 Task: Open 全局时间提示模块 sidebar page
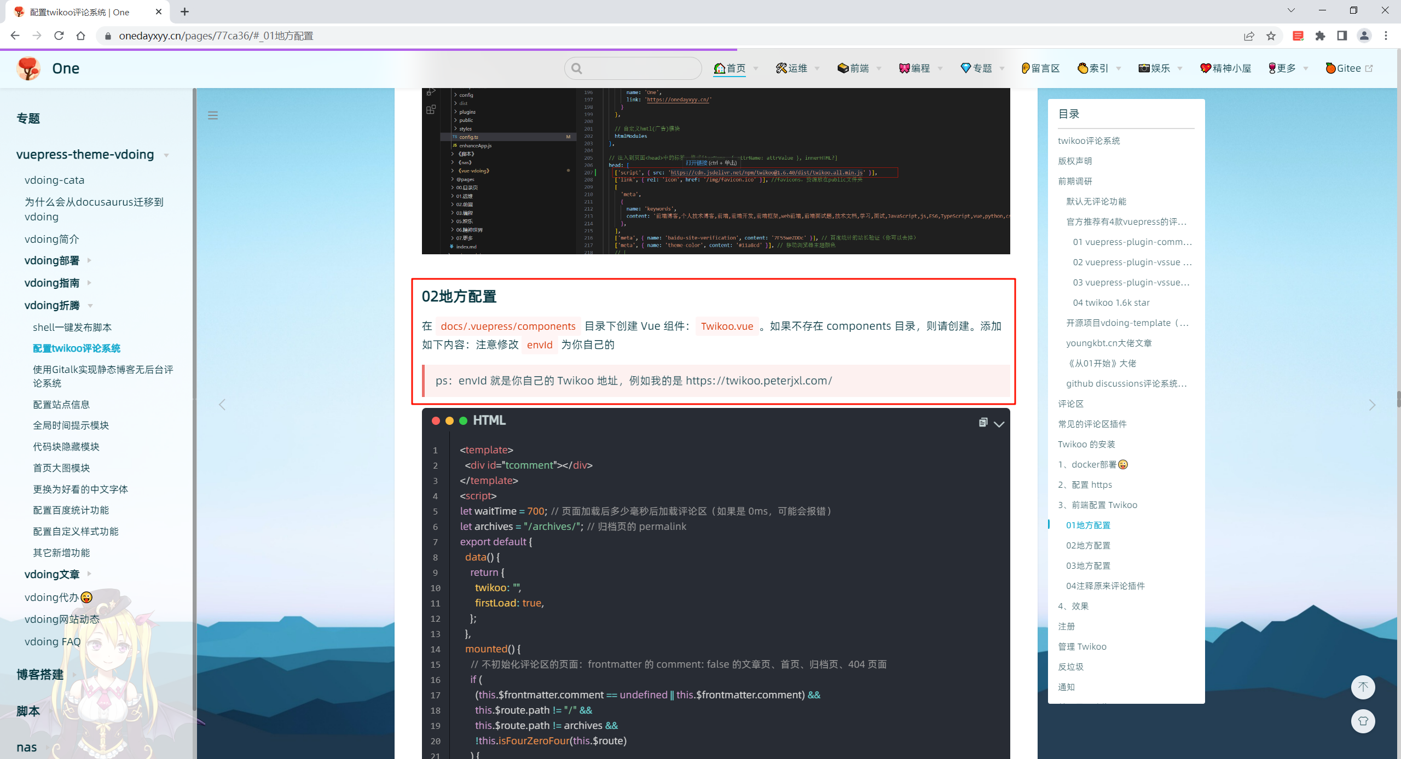tap(71, 425)
